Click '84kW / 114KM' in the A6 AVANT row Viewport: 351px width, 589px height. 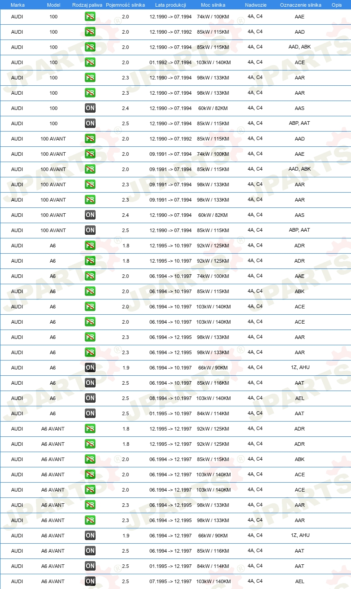pyautogui.click(x=213, y=566)
